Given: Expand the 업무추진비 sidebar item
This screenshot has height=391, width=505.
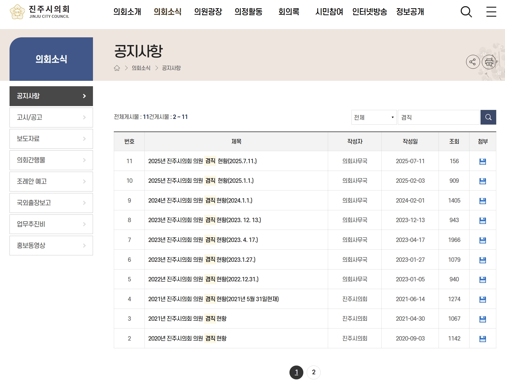Looking at the screenshot, I should point(51,224).
